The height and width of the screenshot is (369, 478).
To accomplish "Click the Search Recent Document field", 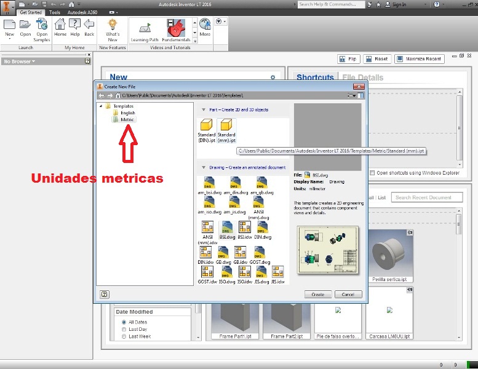I will [427, 197].
